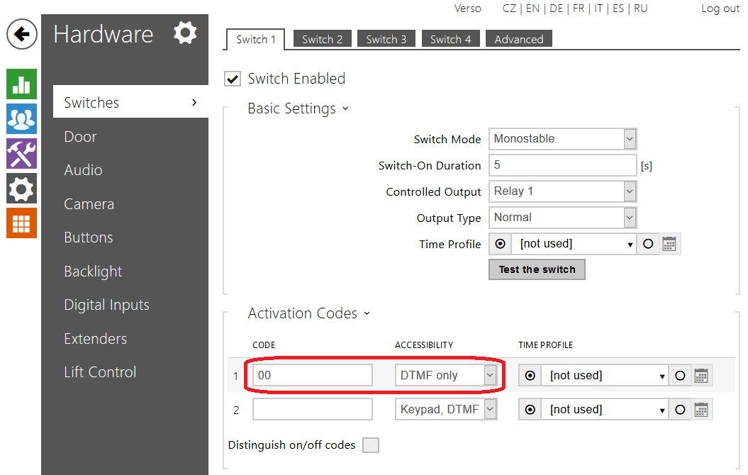
Task: Collapse the Activation Codes section
Action: coord(308,313)
